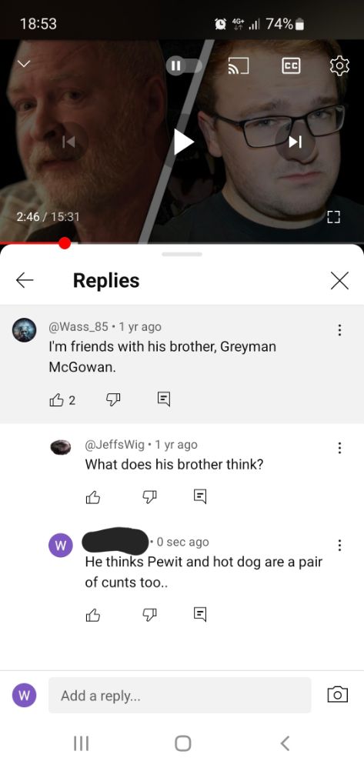Toggle closed captions CC button
This screenshot has height=768, width=364.
coord(292,65)
